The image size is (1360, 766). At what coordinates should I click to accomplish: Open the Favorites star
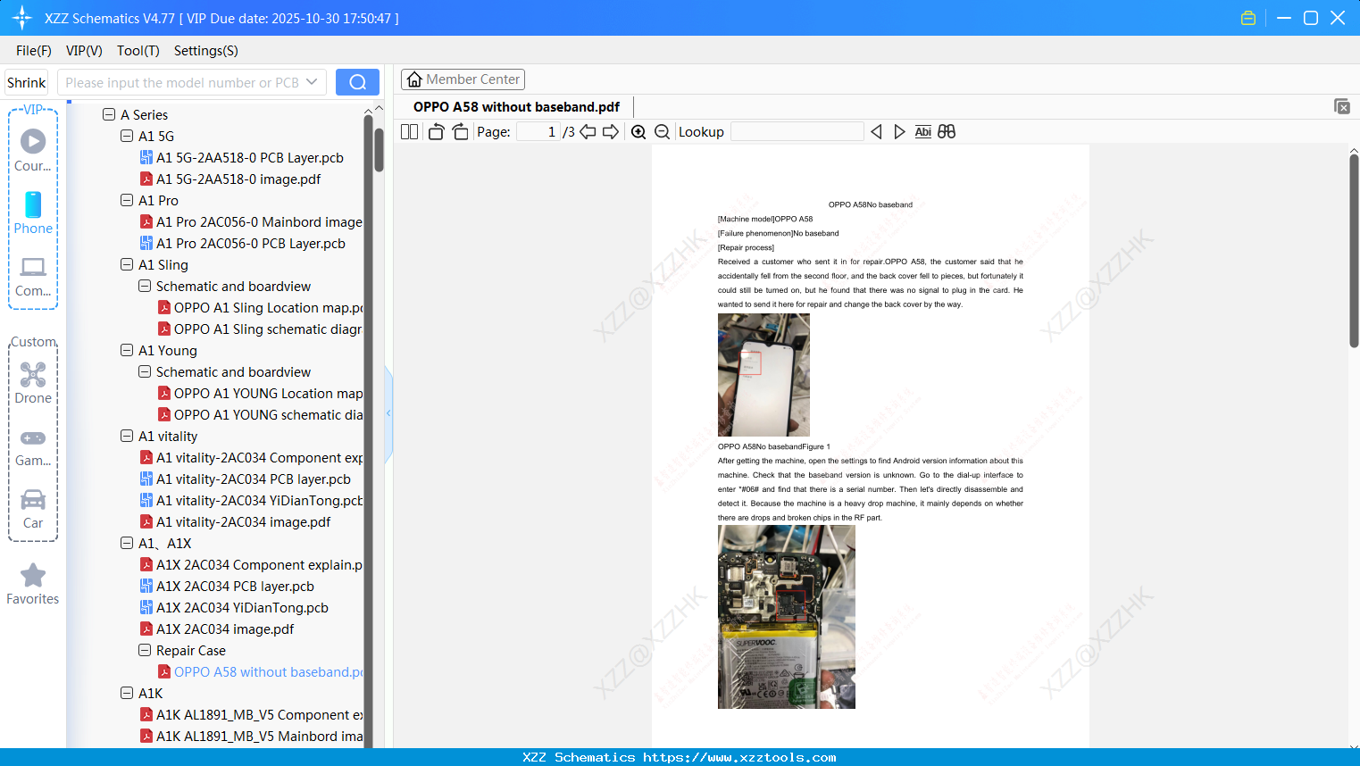point(33,584)
